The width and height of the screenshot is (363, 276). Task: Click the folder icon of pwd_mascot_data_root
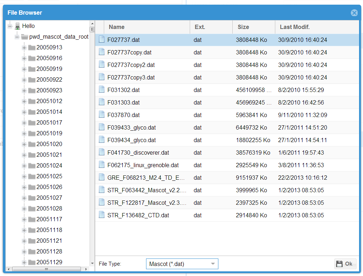click(x=24, y=36)
